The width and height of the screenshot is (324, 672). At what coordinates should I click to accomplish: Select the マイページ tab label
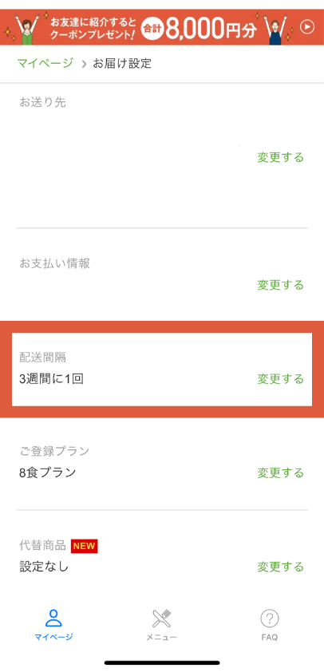54,637
